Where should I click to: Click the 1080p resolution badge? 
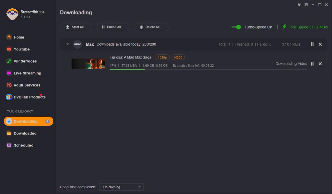[162, 57]
